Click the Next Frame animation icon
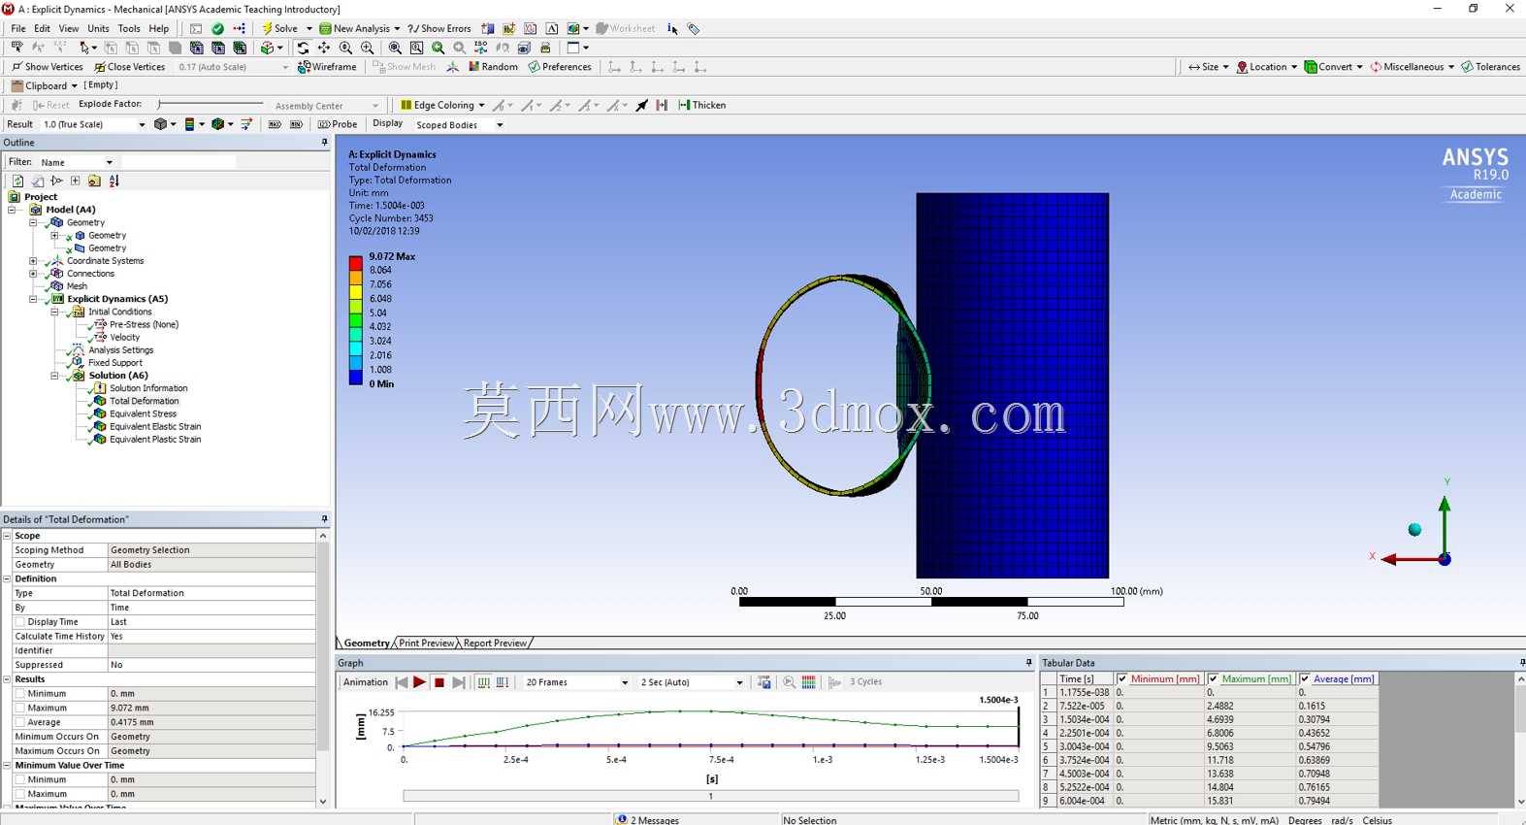1526x825 pixels. pyautogui.click(x=459, y=682)
